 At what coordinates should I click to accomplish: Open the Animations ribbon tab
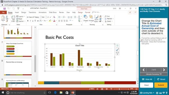pyautogui.click(x=43, y=12)
